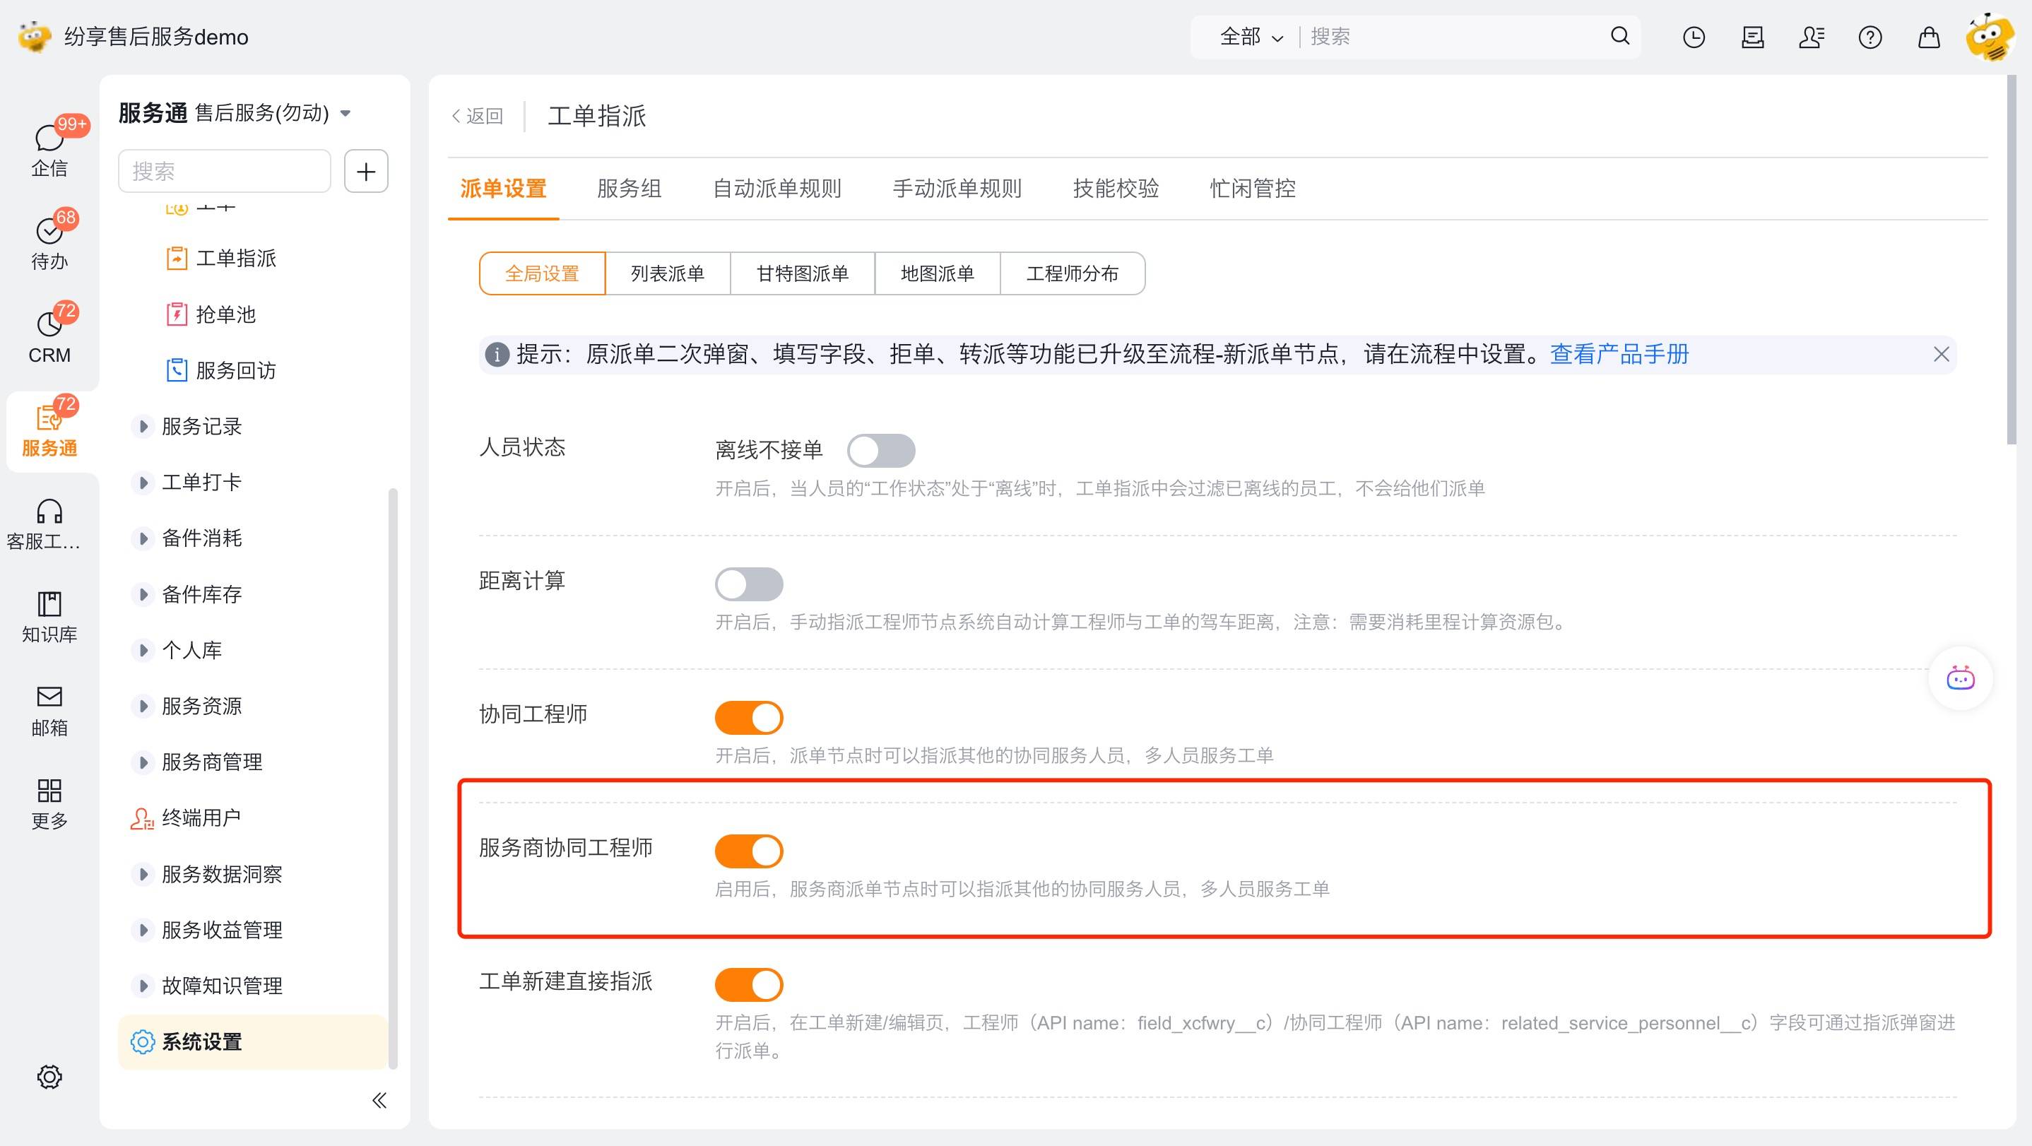Expand the 服务记录 tree item
Viewport: 2032px width, 1146px height.
pyautogui.click(x=143, y=427)
